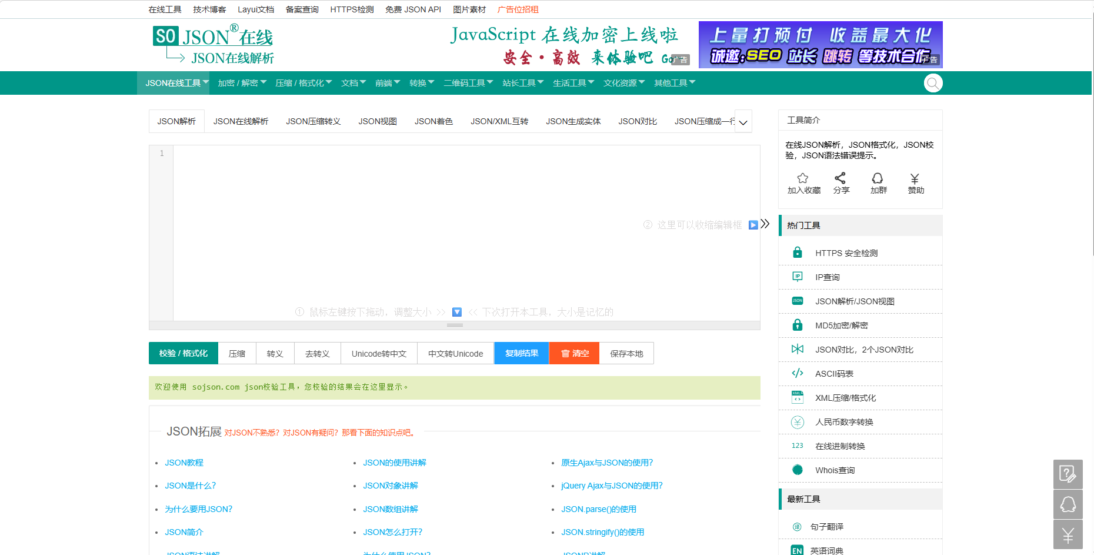The image size is (1094, 555).
Task: Expand the 加密 / 解密 menu dropdown
Action: tap(241, 83)
